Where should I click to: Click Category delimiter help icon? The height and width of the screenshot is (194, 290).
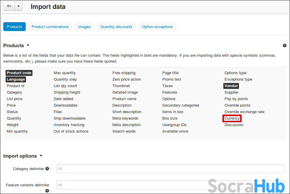point(47,169)
